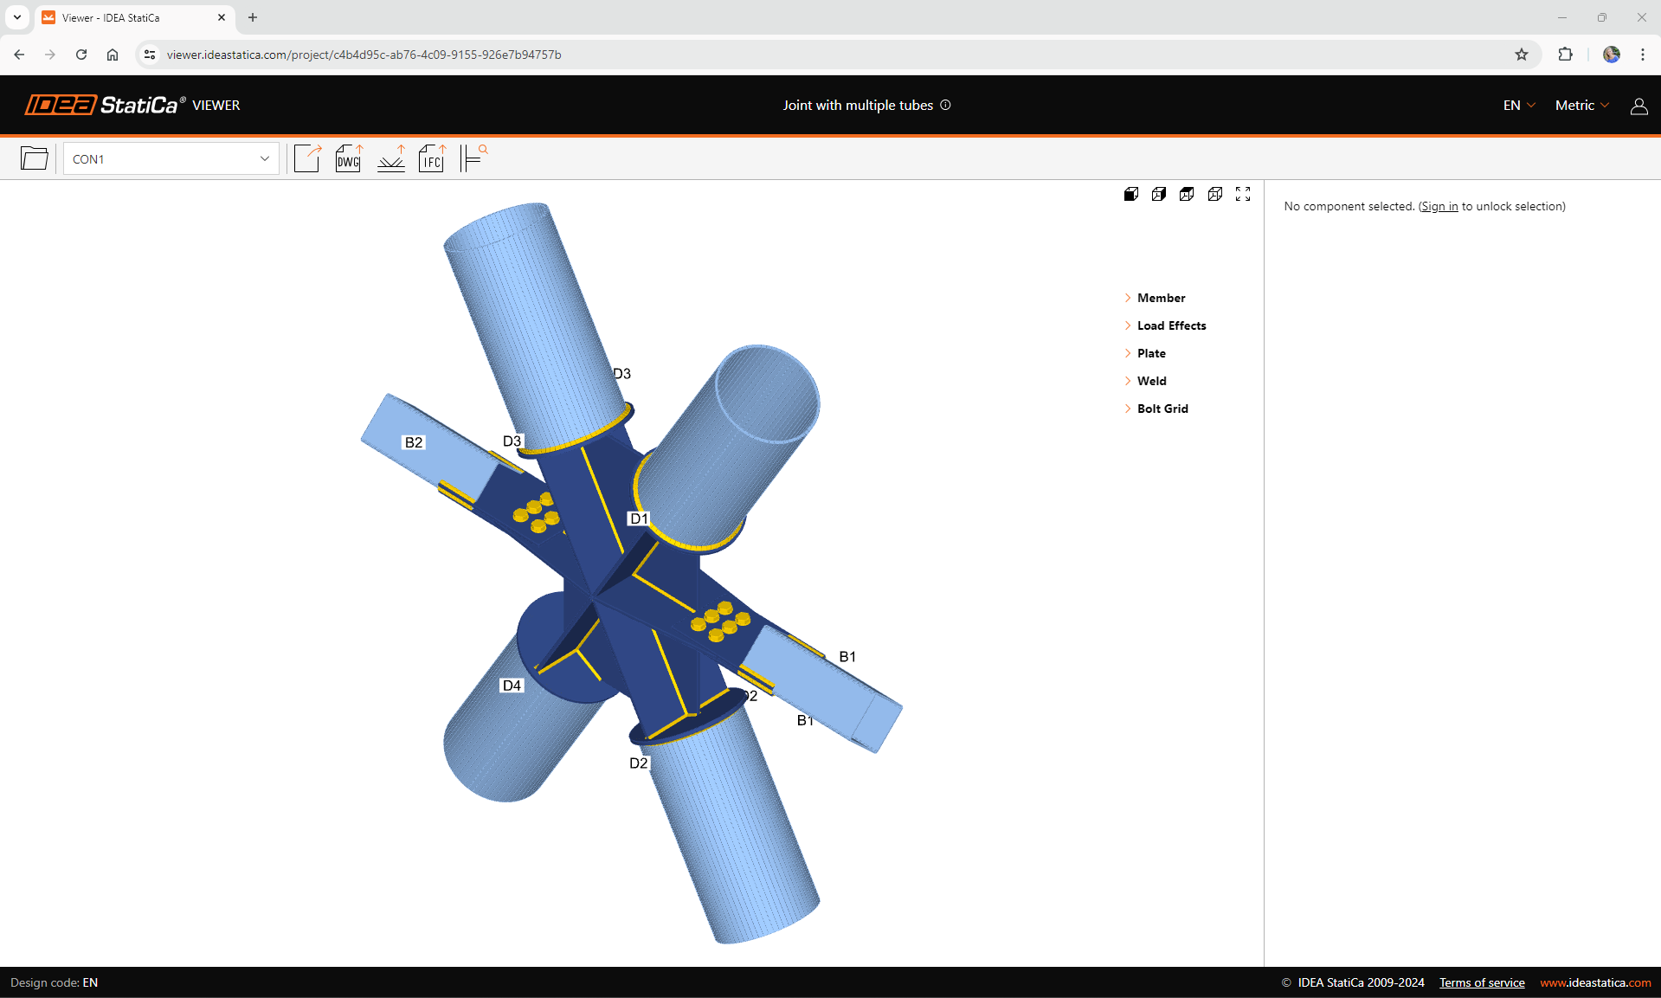Export welds drawing from toolbar
This screenshot has width=1661, height=998.
(x=391, y=158)
